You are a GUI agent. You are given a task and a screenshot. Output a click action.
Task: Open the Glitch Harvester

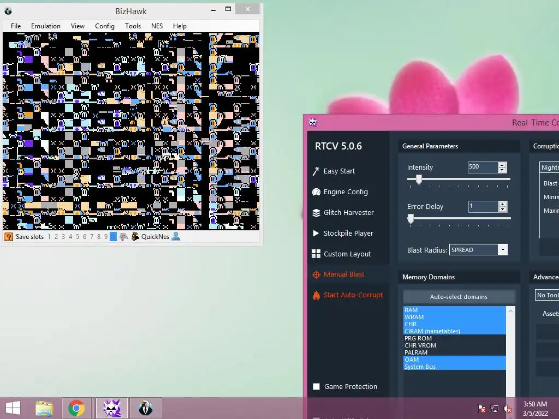tap(343, 212)
